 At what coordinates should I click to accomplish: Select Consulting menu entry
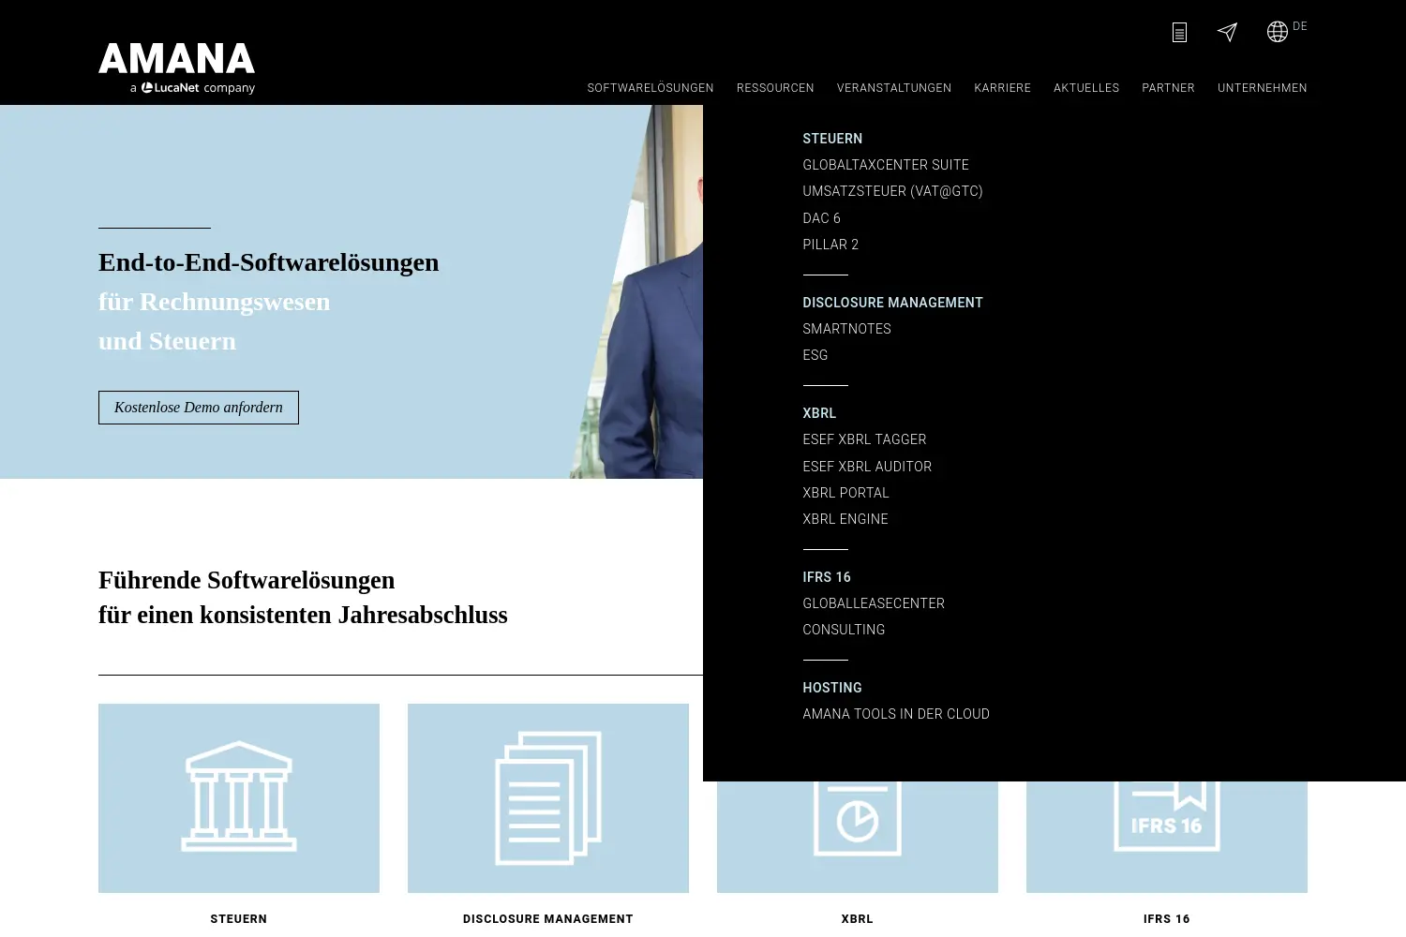click(x=844, y=630)
